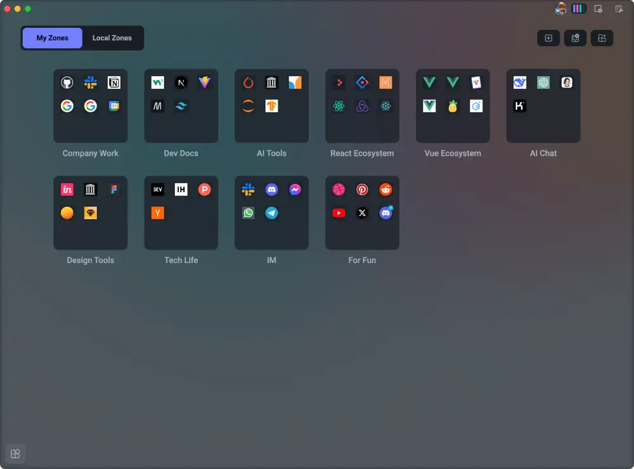The width and height of the screenshot is (634, 469).
Task: Click the TensorFlow icon in AI Tools
Action: coord(271,106)
